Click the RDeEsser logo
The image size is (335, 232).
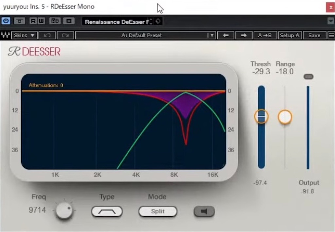[34, 51]
